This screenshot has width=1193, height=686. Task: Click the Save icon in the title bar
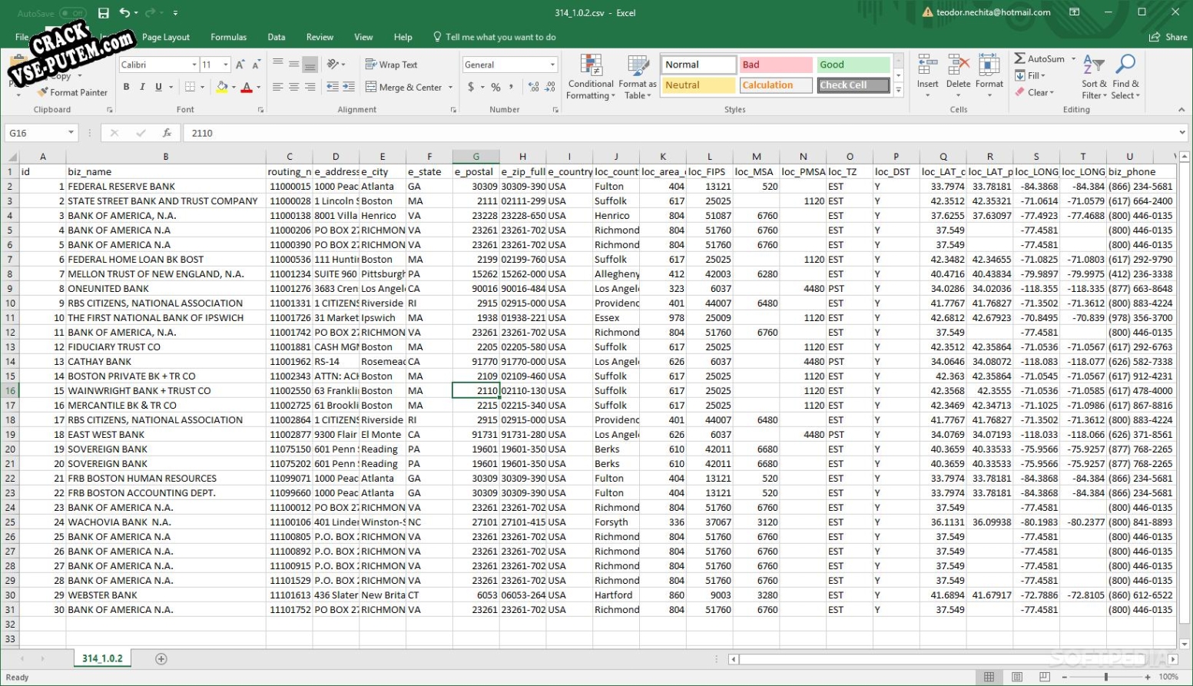[x=103, y=13]
